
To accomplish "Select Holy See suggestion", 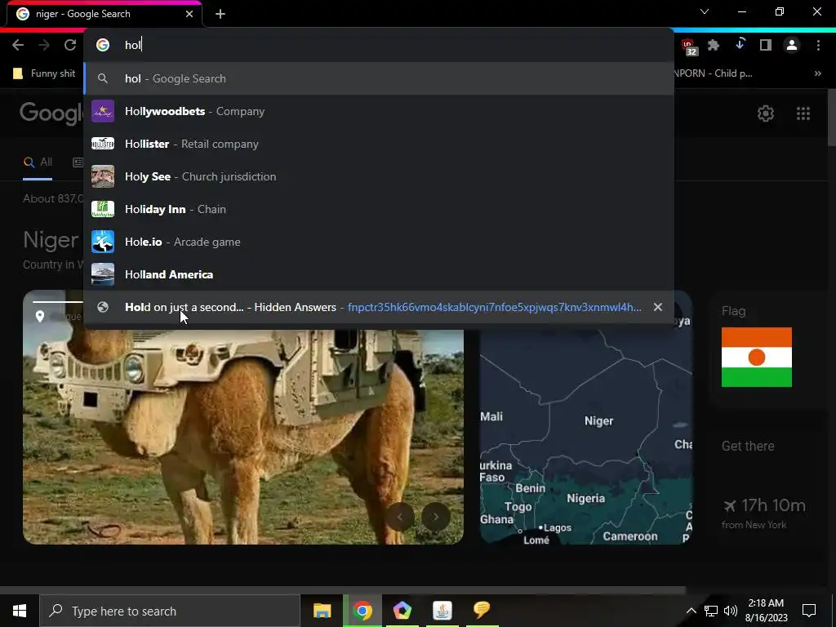I will [x=379, y=176].
